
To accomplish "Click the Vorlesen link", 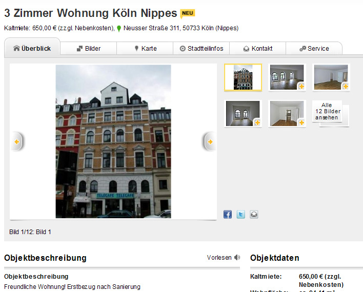I will pyautogui.click(x=219, y=258).
